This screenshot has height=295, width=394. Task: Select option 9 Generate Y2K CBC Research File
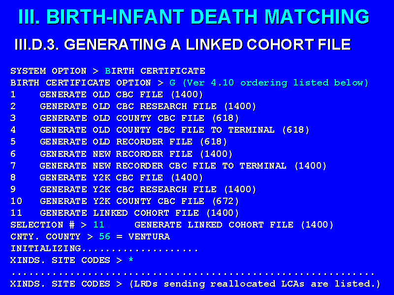click(x=148, y=189)
